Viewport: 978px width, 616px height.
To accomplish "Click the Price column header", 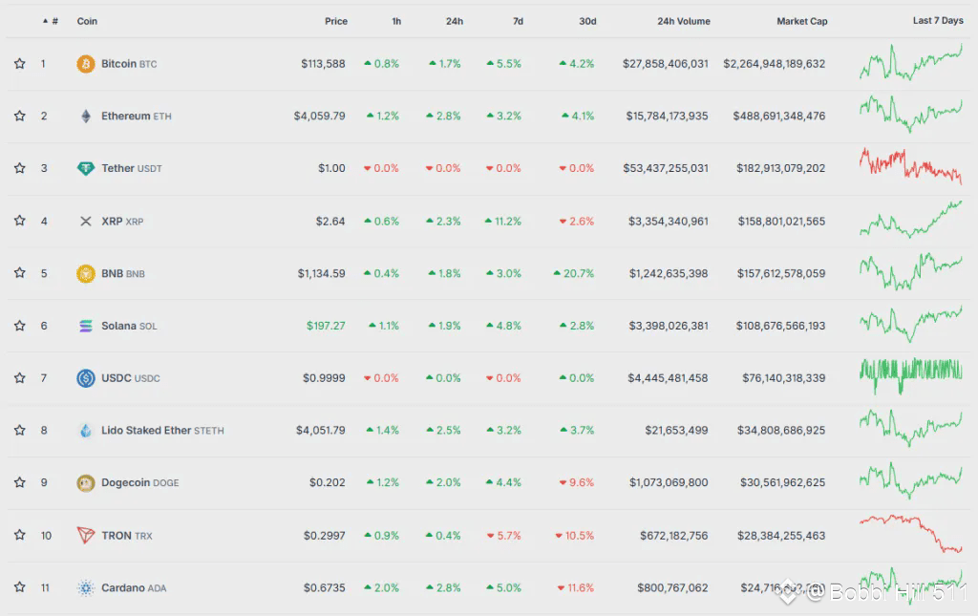I will pos(335,21).
